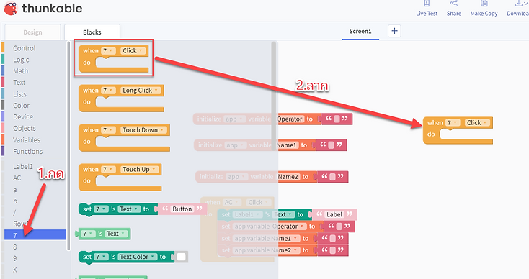Viewport: 529px width, 279px height.
Task: Select the AC component in the list
Action: click(x=17, y=178)
